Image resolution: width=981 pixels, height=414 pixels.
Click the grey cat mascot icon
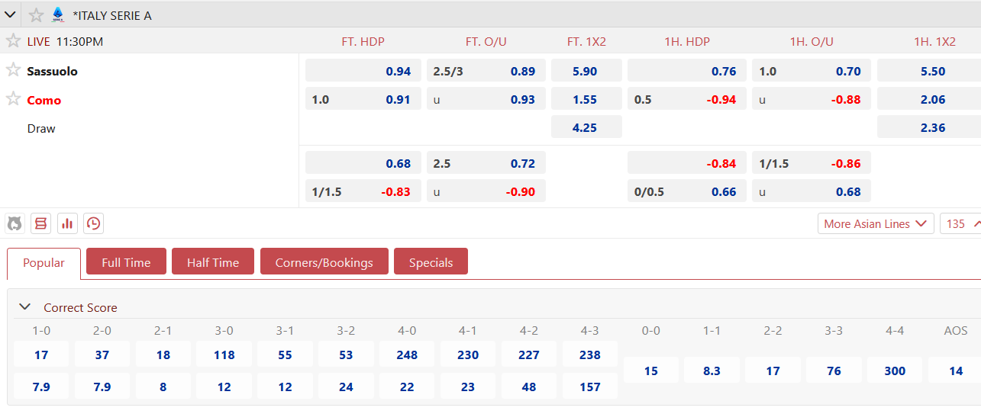[15, 223]
